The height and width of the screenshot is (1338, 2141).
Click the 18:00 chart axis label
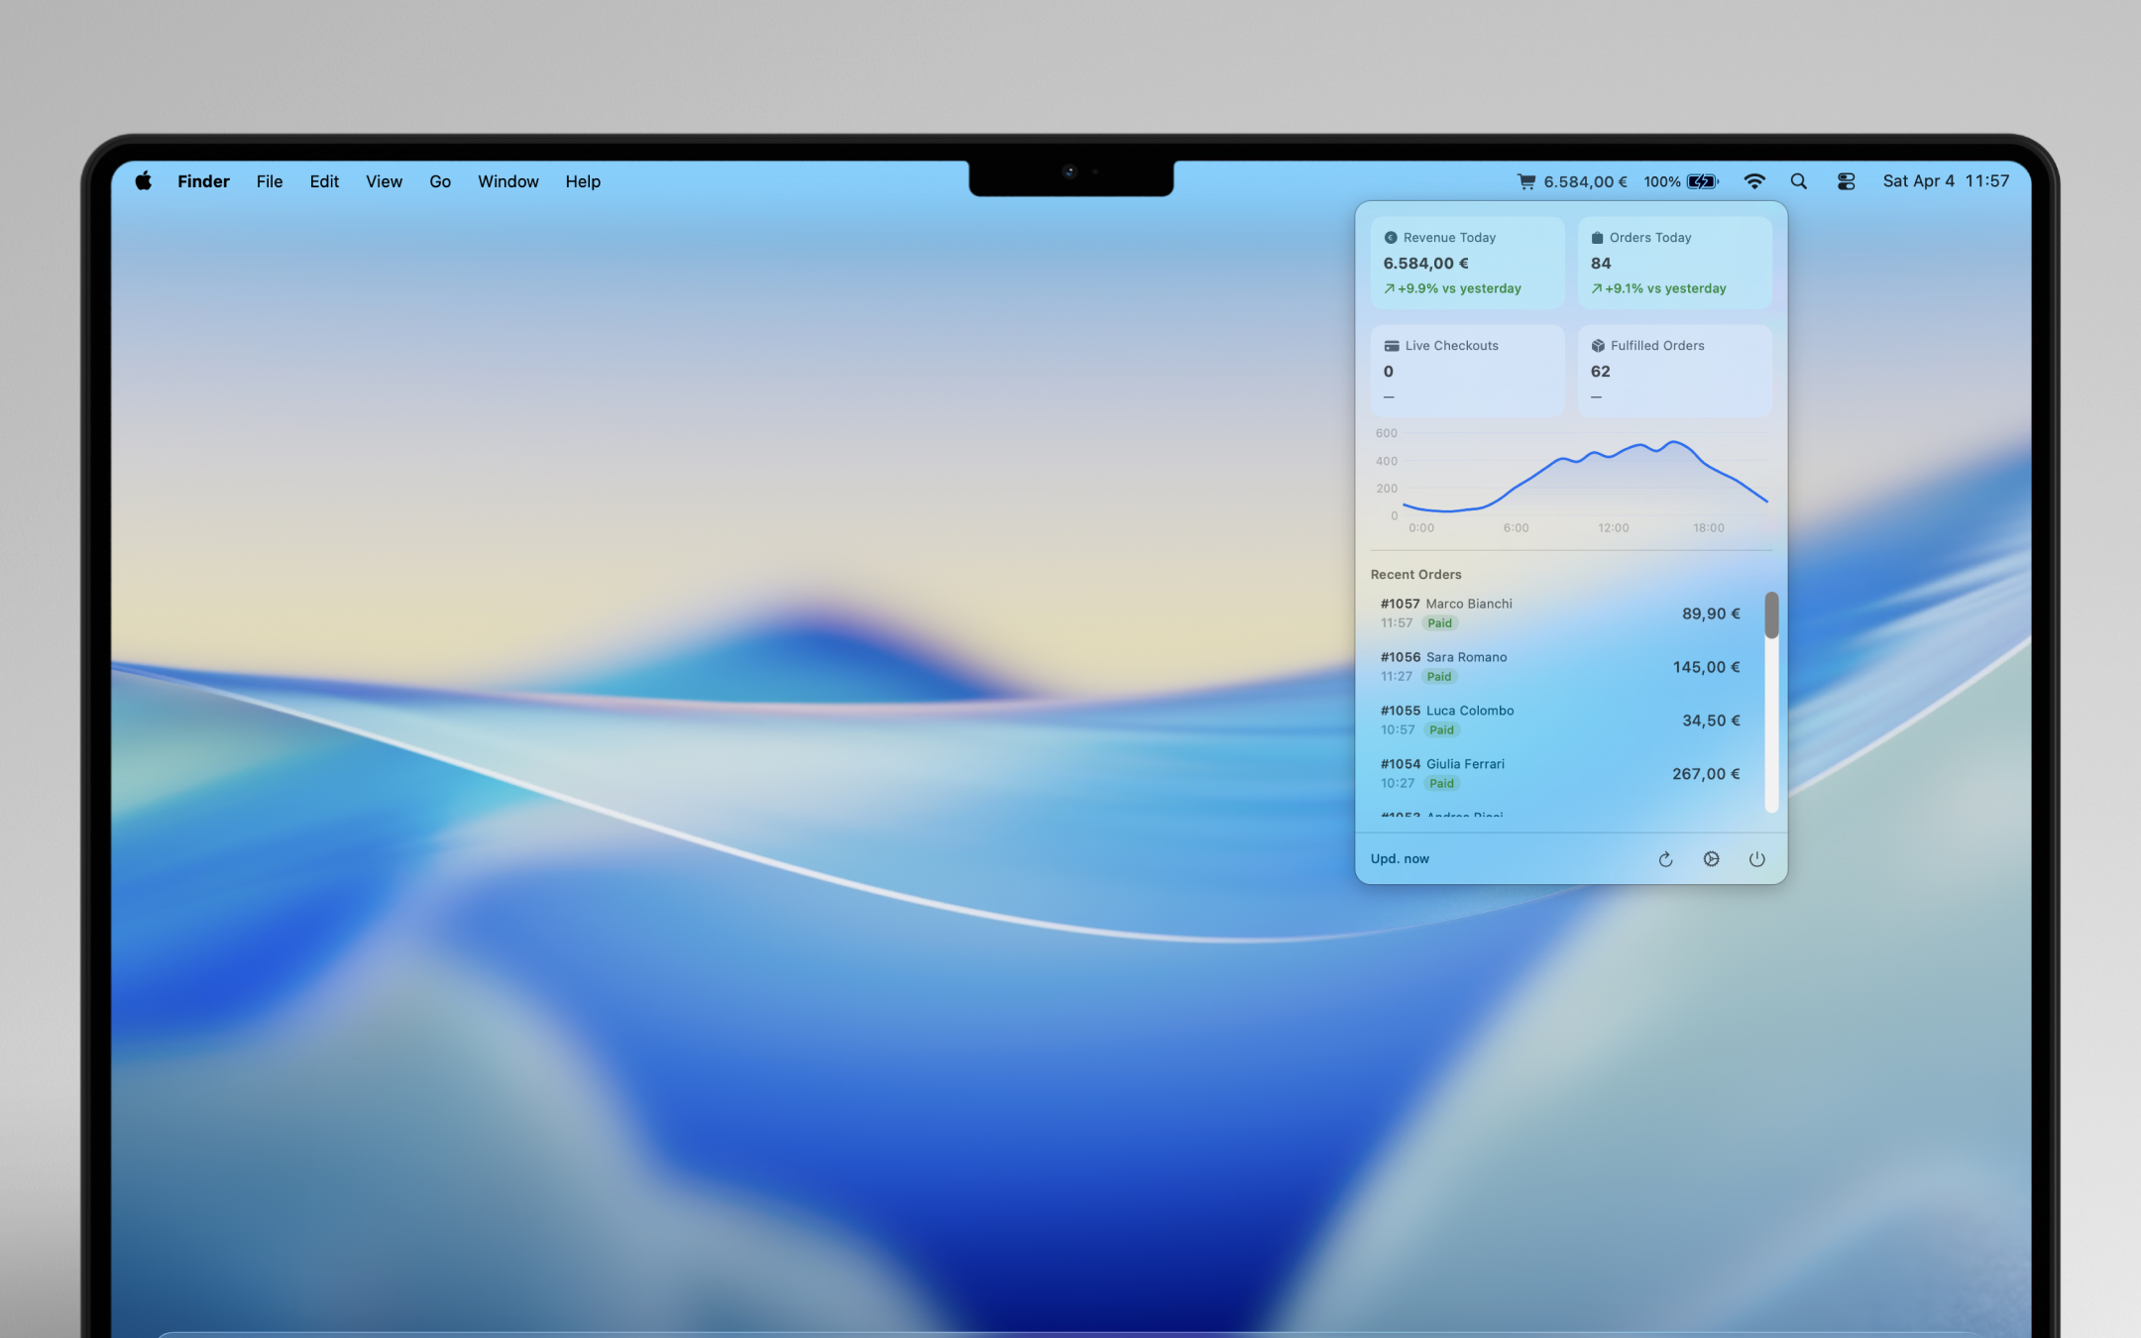click(x=1709, y=528)
